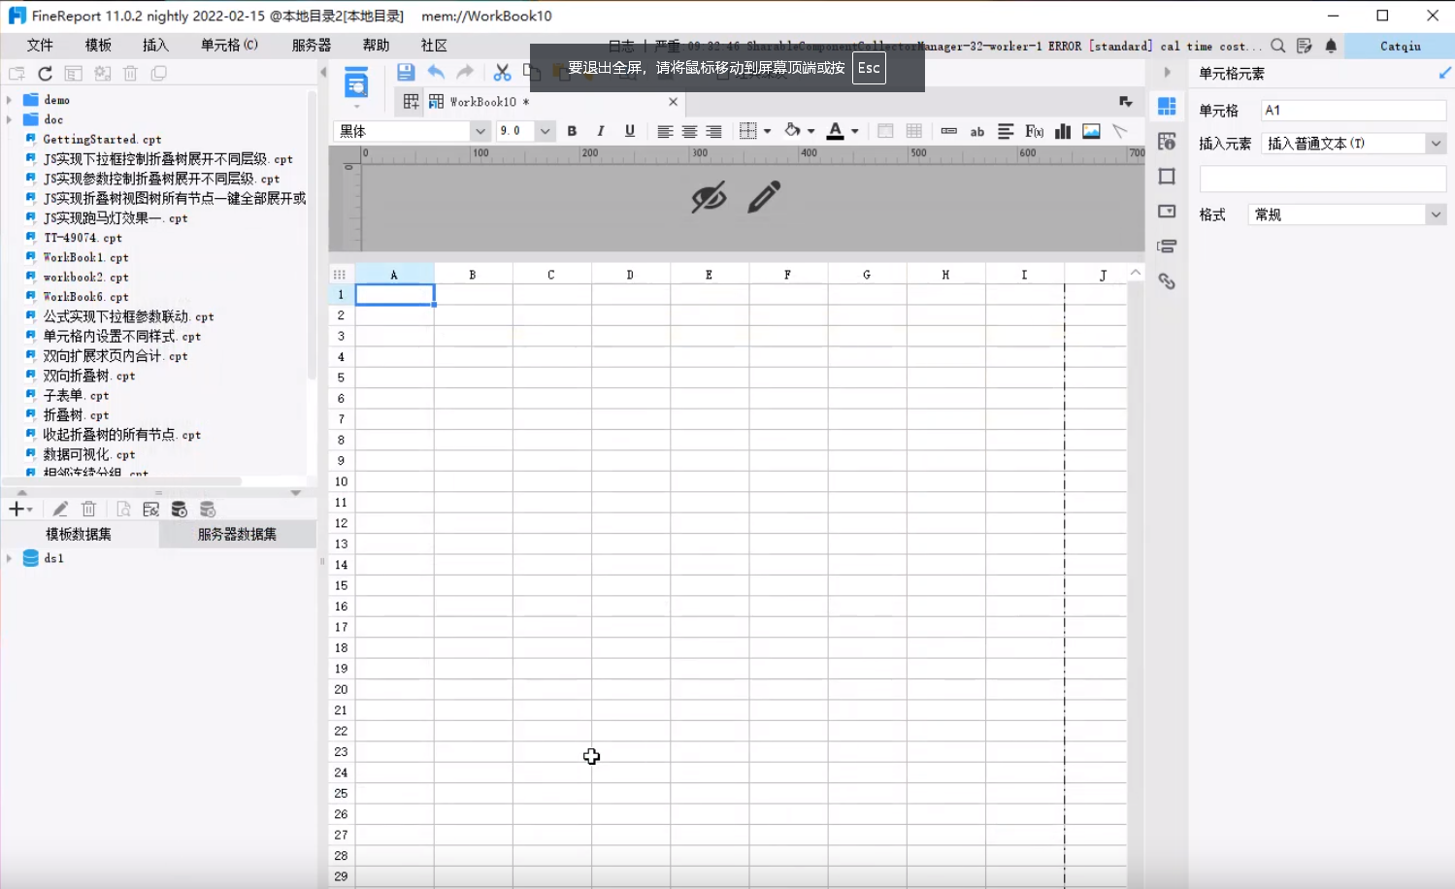Expand the demo folder
Image resolution: width=1455 pixels, height=889 pixels.
[x=10, y=100]
